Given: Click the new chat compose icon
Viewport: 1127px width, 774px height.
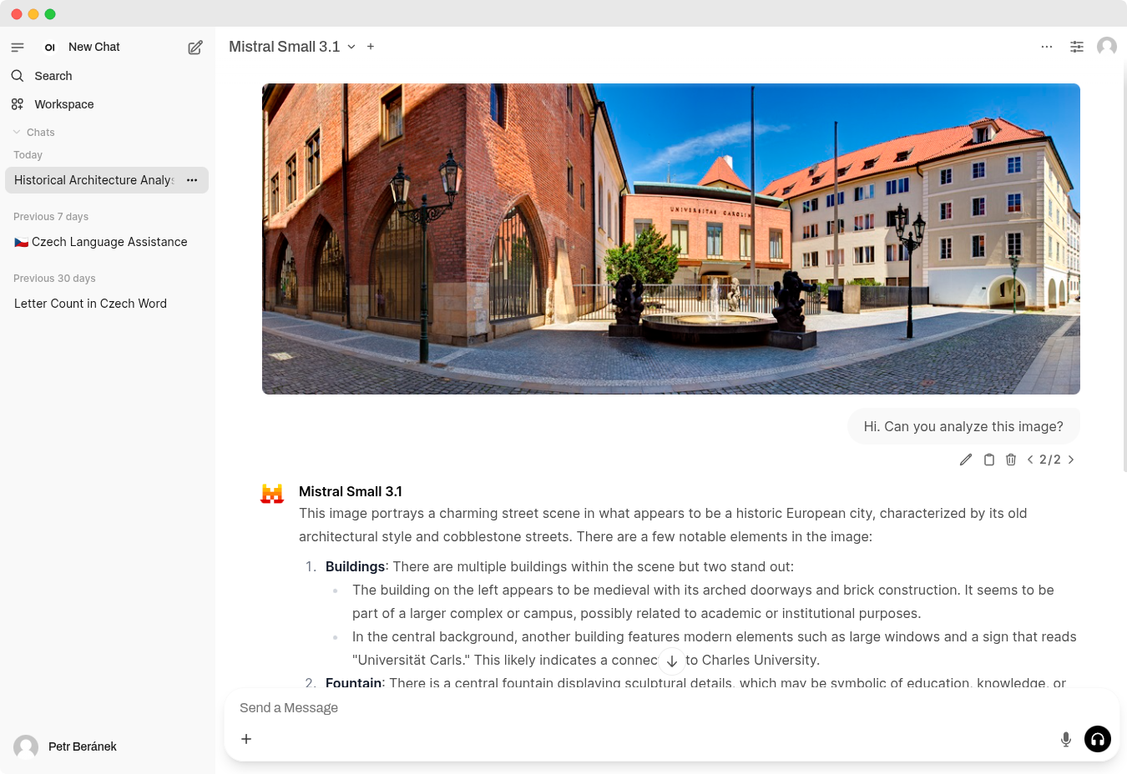Looking at the screenshot, I should (x=195, y=48).
